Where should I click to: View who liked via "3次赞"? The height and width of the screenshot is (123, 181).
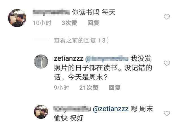(69, 23)
